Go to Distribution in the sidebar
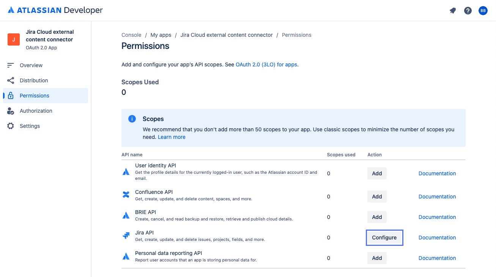 point(46,80)
